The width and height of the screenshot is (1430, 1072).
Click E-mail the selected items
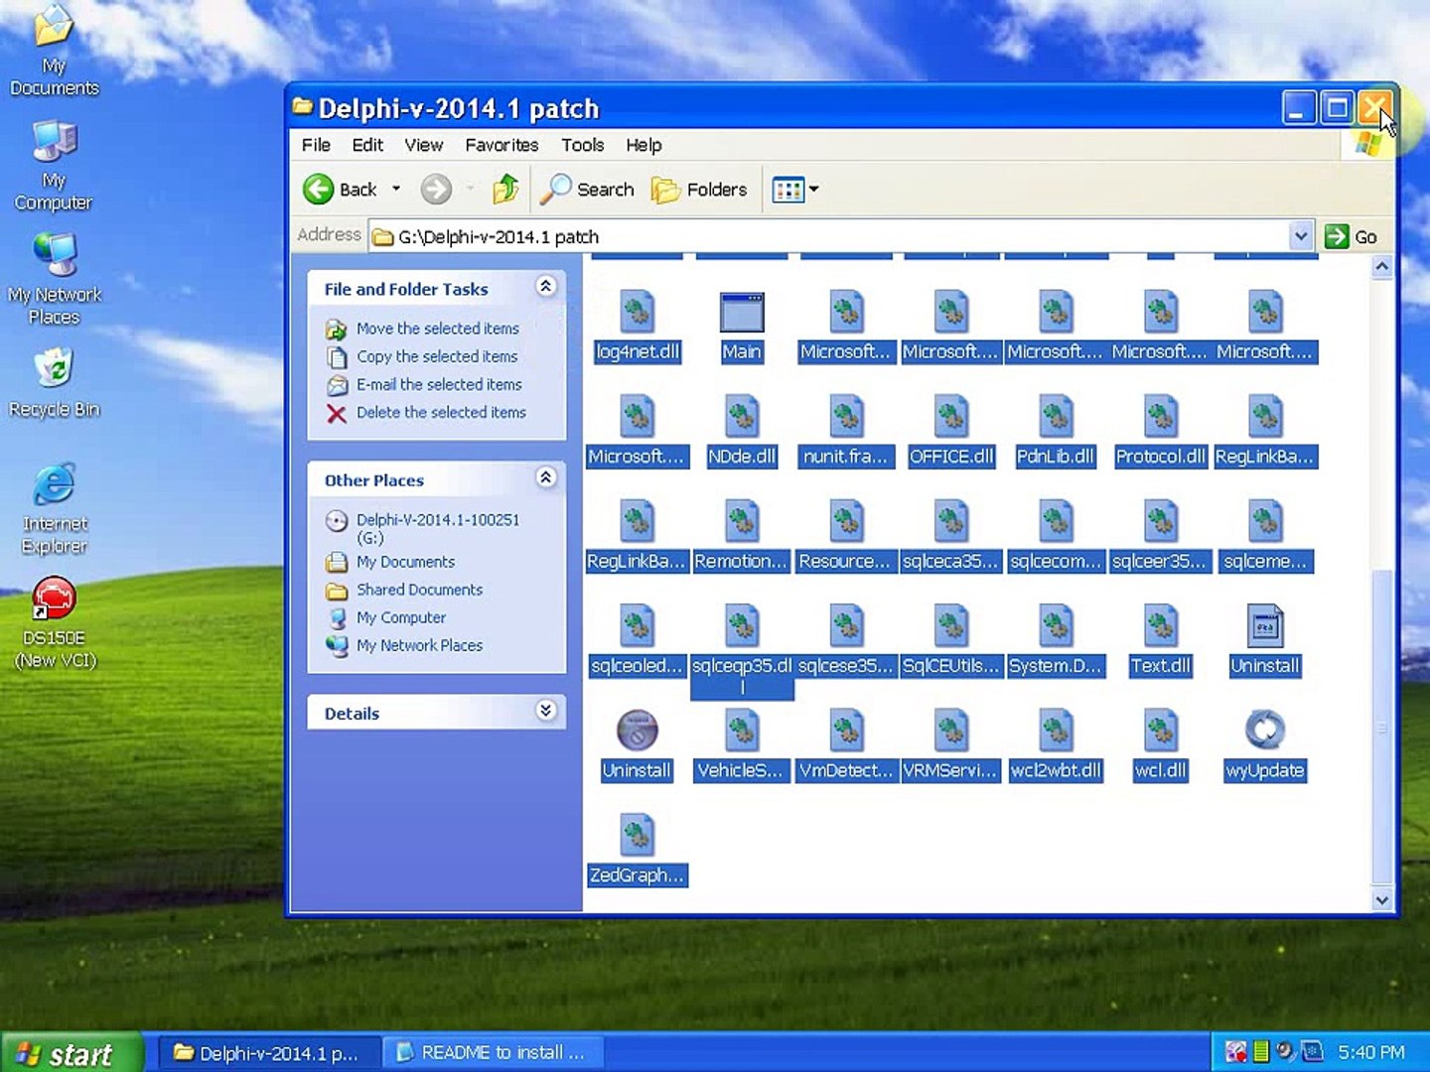click(439, 384)
